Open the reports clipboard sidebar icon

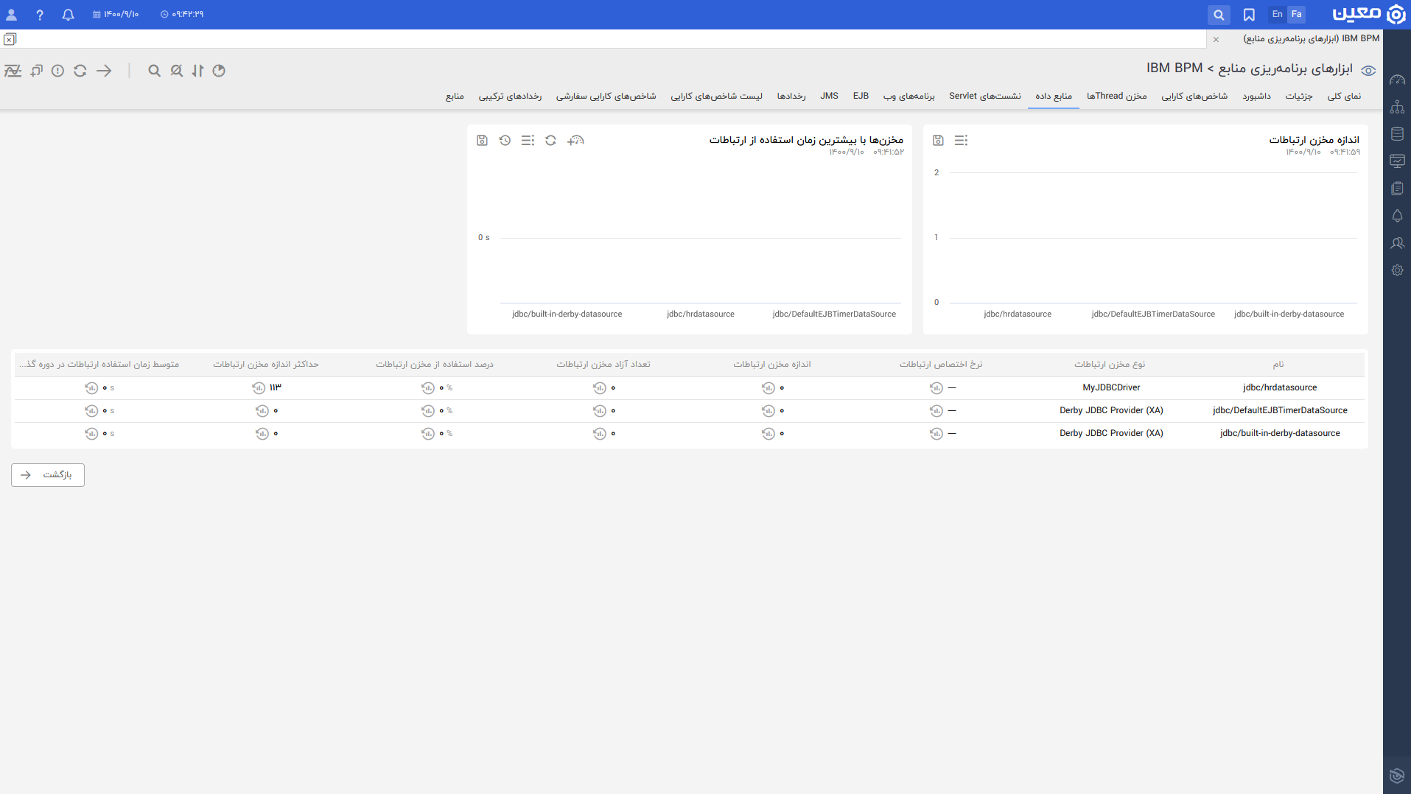coord(1397,189)
